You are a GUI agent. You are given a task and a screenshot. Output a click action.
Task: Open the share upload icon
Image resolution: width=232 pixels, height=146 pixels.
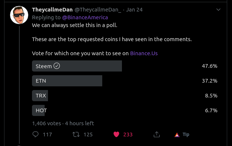(x=157, y=135)
